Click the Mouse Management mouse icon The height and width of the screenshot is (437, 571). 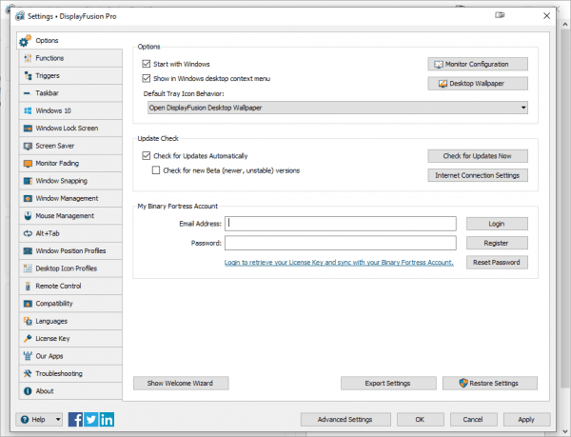click(28, 216)
